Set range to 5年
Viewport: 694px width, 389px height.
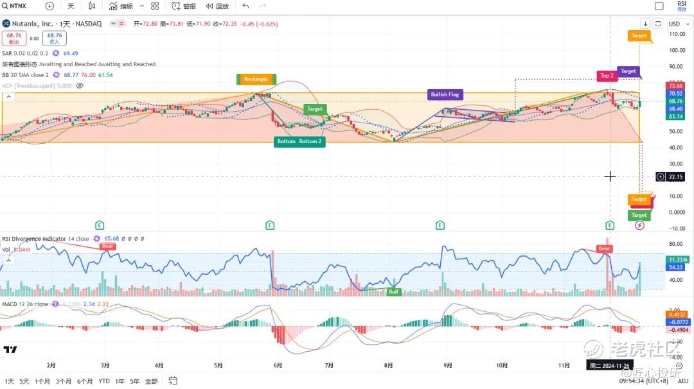coord(135,381)
